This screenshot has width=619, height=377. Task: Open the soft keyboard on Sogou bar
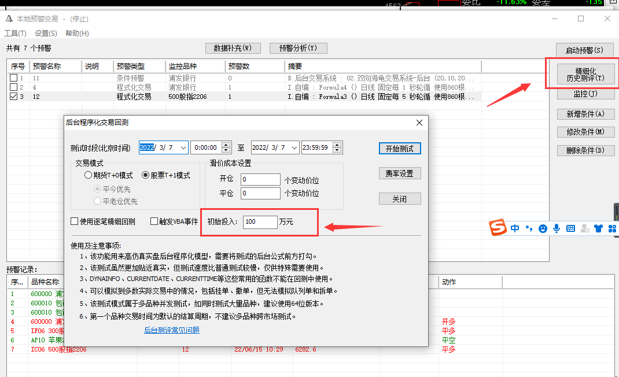pos(570,228)
